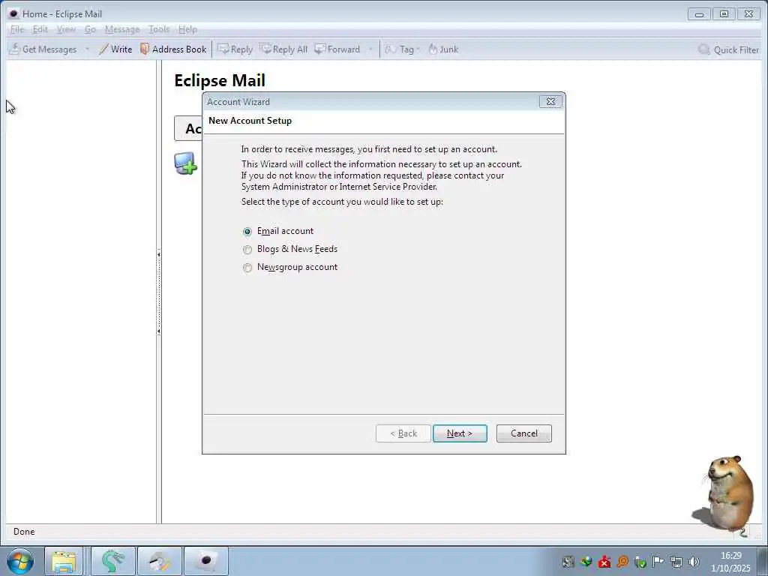The width and height of the screenshot is (768, 576).
Task: Click the third taskbar app icon
Action: point(160,561)
